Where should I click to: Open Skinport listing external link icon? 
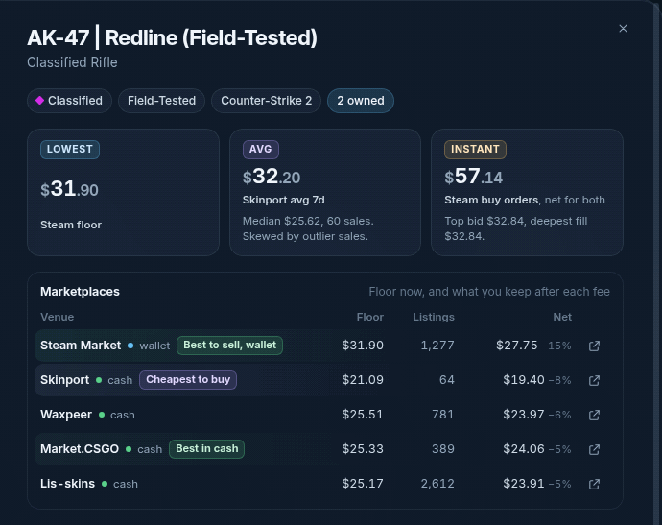click(594, 380)
